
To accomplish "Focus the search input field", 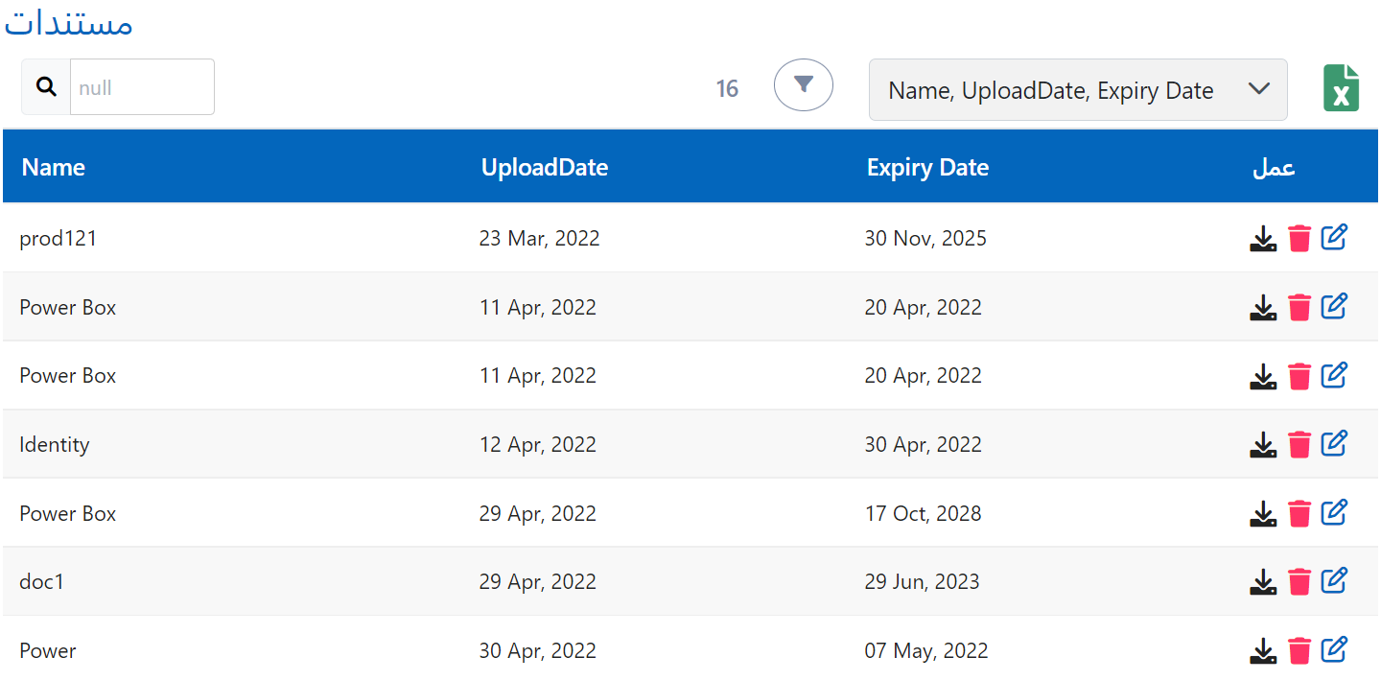I will pos(142,87).
